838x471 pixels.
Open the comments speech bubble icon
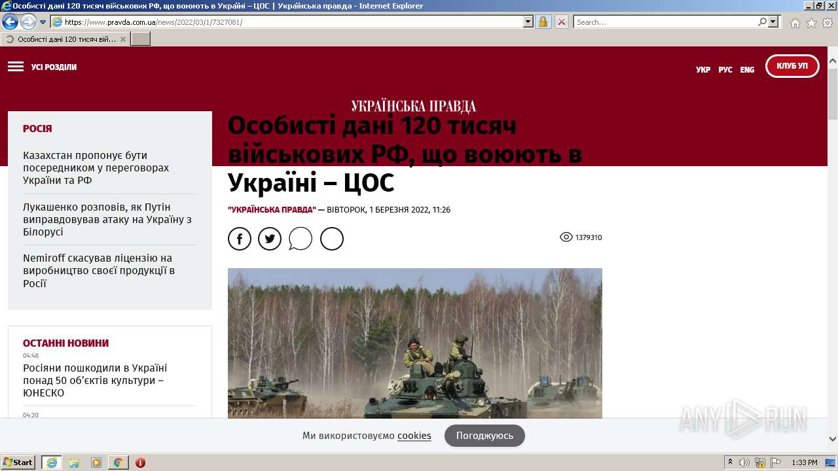point(301,239)
